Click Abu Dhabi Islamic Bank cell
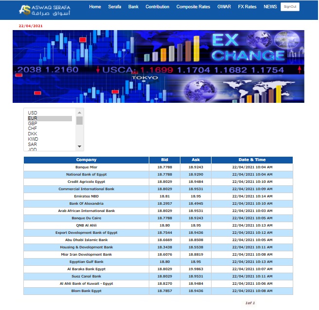The height and width of the screenshot is (310, 319). (86, 240)
